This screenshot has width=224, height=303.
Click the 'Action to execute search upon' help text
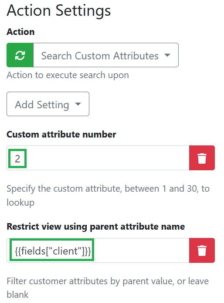coord(68,75)
